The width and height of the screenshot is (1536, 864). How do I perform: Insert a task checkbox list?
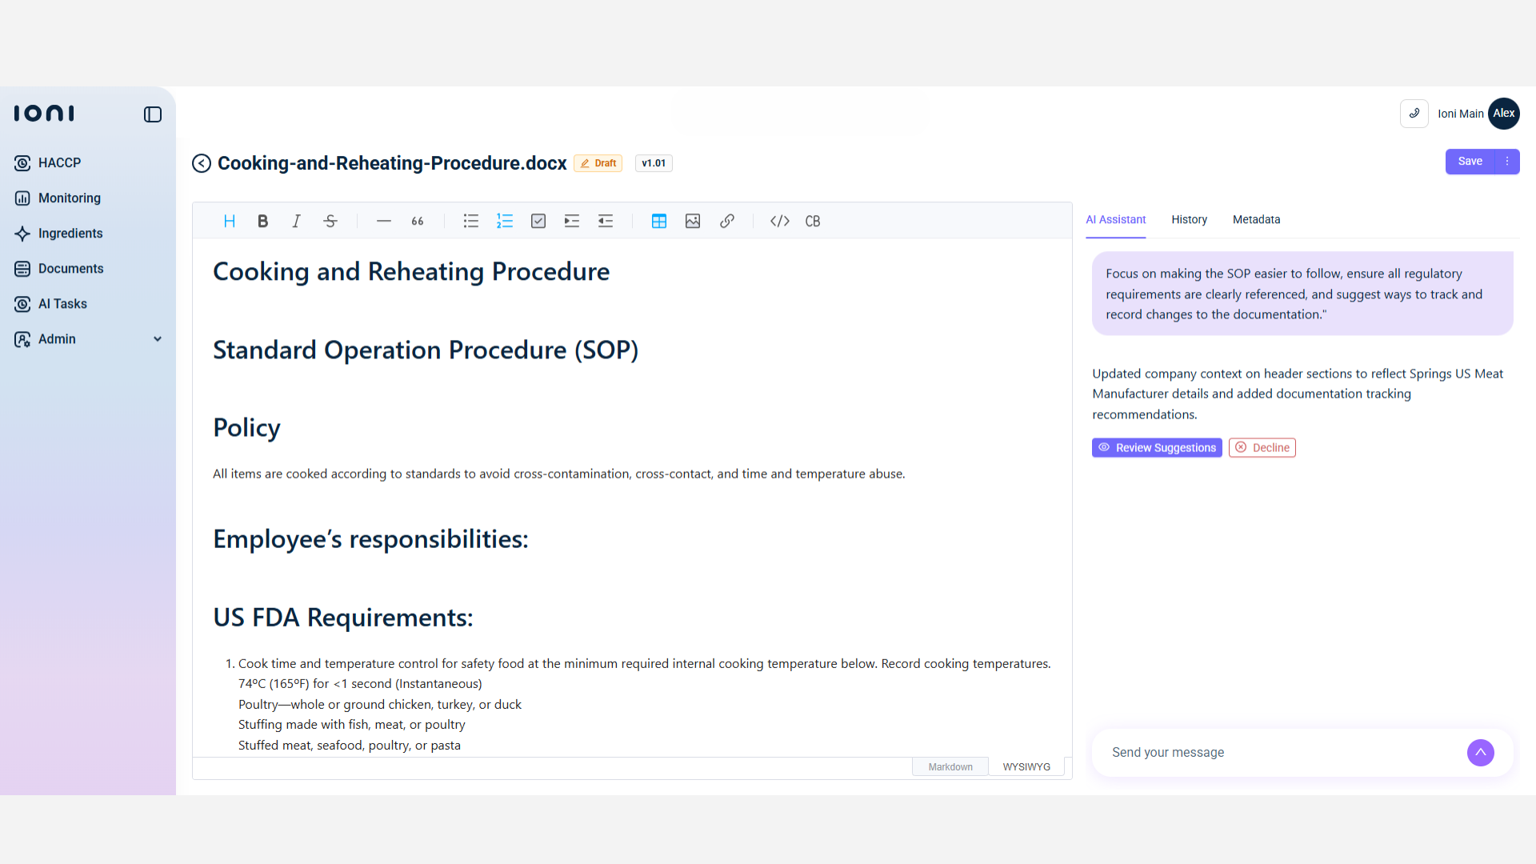pyautogui.click(x=538, y=221)
